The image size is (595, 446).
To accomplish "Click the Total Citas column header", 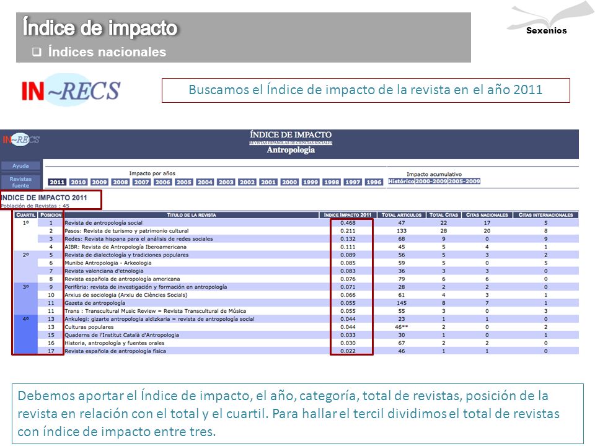I will [x=444, y=215].
